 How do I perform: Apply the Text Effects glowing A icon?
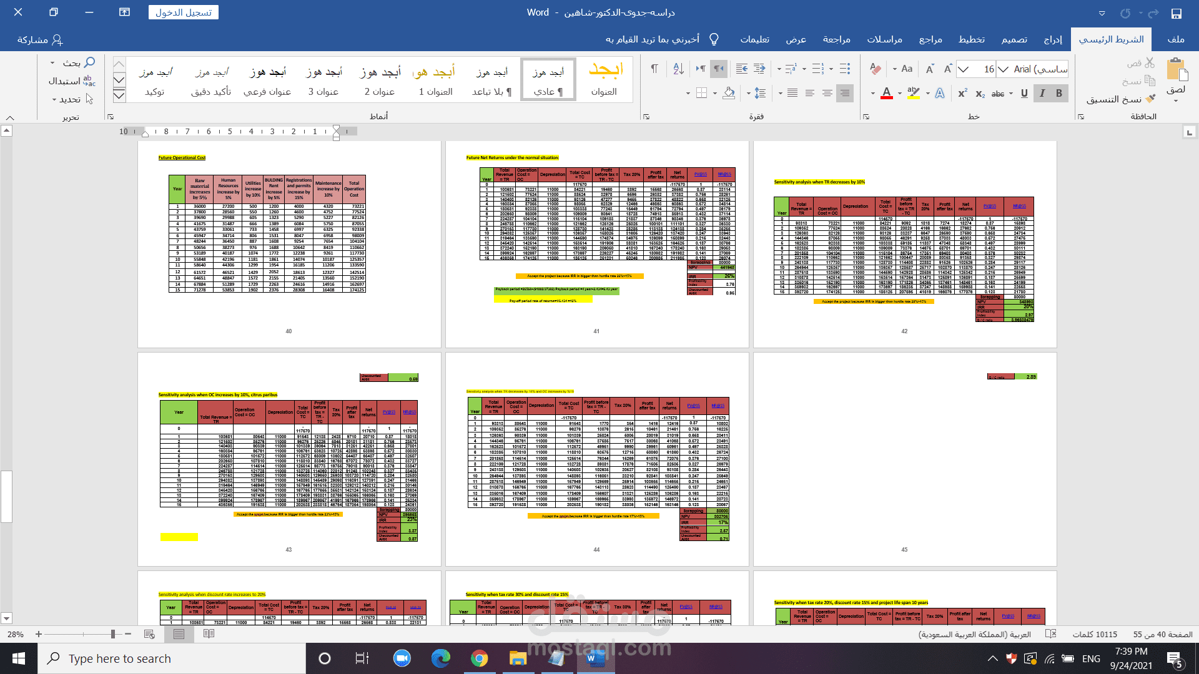coord(940,94)
